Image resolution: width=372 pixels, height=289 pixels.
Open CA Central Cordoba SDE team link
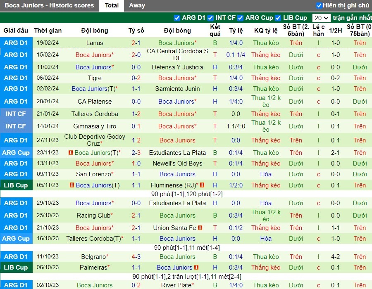click(x=177, y=54)
